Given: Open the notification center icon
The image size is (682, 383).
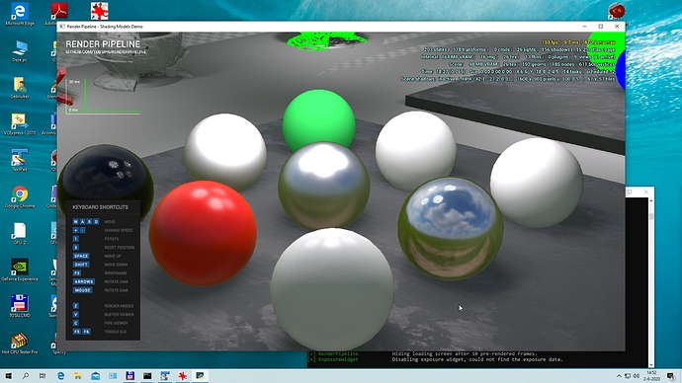Looking at the screenshot, I should click(671, 376).
